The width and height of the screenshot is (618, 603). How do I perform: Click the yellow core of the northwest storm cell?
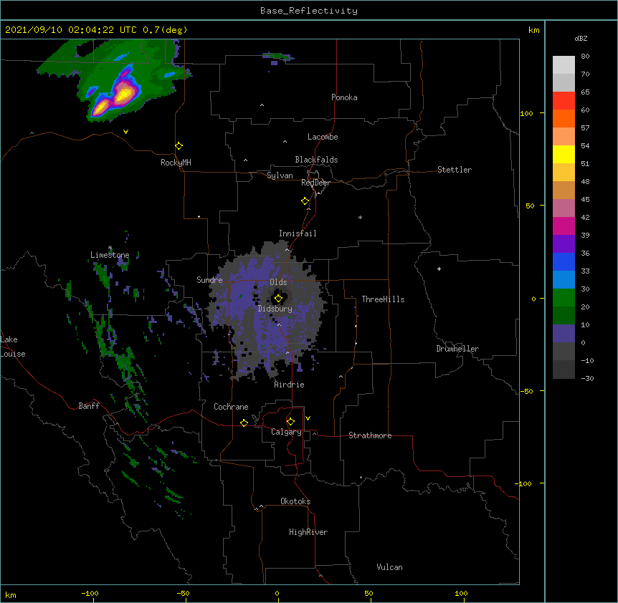pos(124,95)
